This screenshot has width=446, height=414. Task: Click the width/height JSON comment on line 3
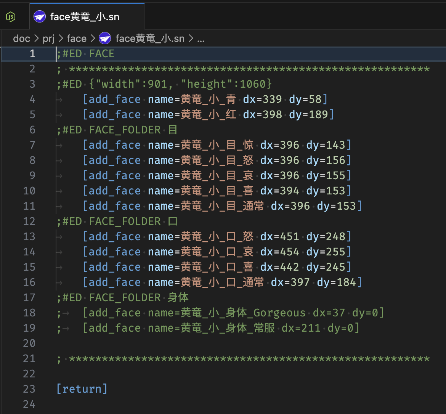(164, 84)
